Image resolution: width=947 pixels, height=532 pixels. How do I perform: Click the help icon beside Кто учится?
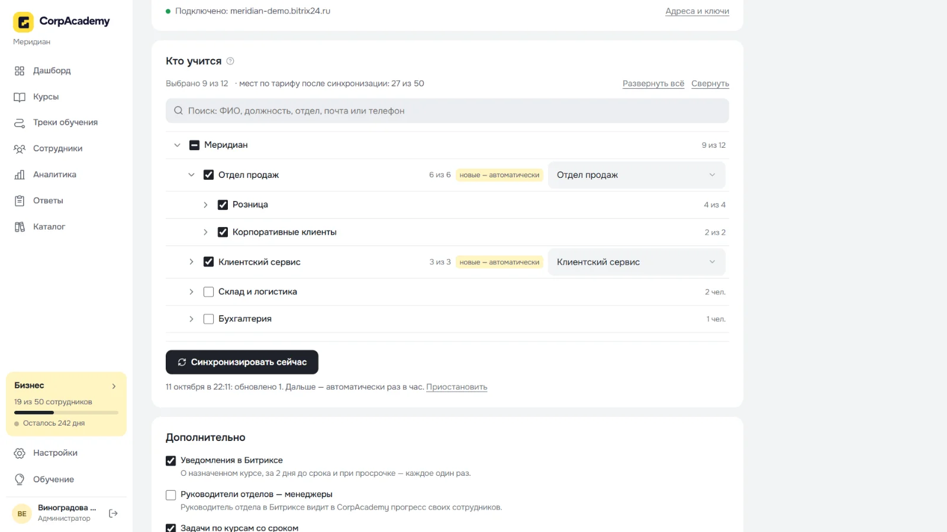(x=230, y=61)
